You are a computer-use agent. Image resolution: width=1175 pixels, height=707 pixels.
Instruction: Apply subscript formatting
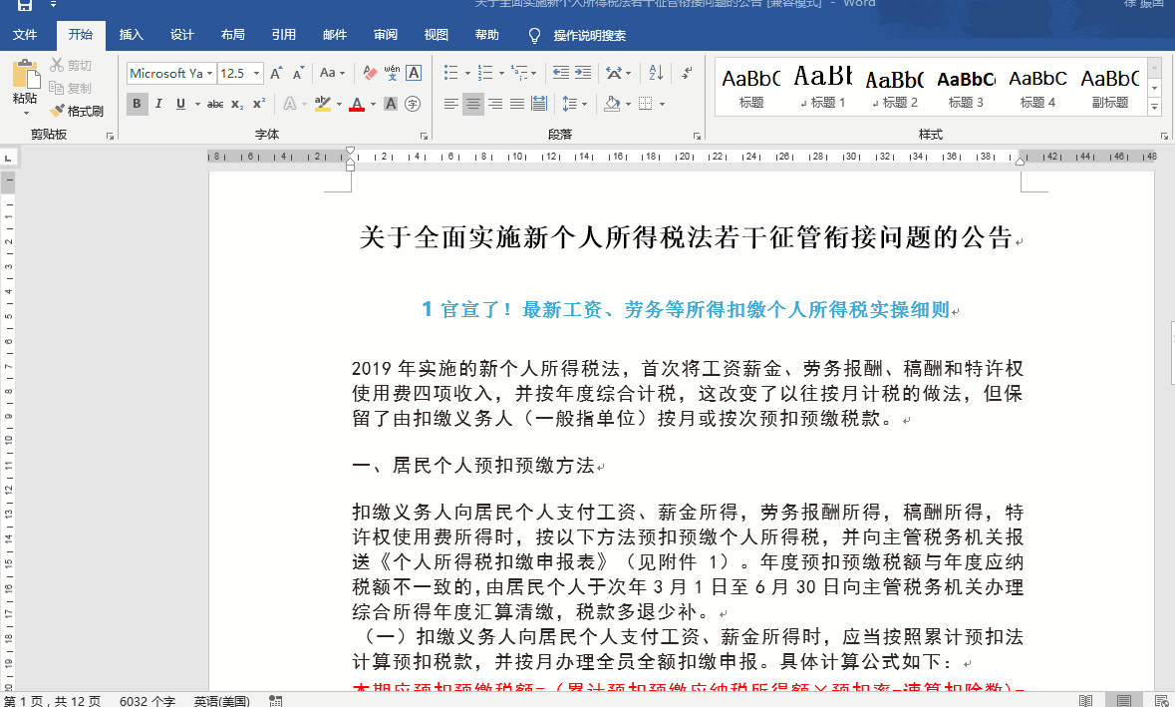click(x=237, y=103)
